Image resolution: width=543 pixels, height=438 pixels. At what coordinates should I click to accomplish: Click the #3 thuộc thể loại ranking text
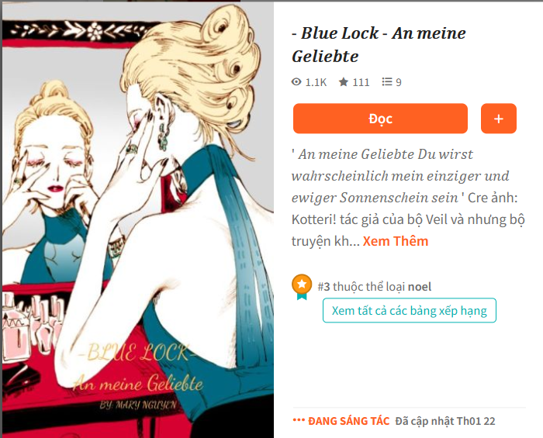coord(362,287)
